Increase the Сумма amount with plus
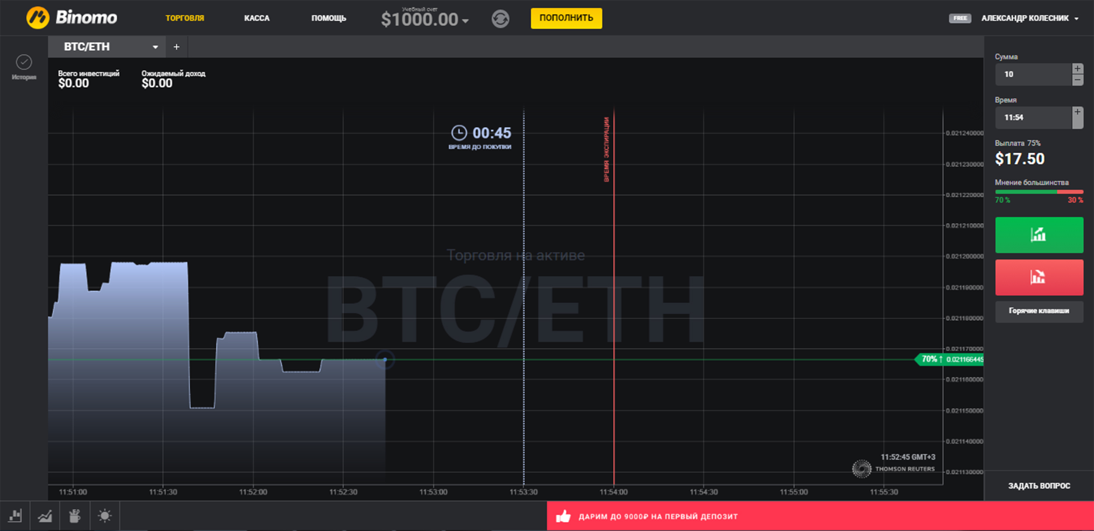 1077,69
